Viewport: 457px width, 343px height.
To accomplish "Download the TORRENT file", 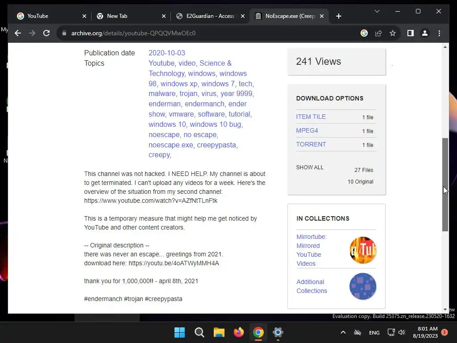I will [x=311, y=144].
